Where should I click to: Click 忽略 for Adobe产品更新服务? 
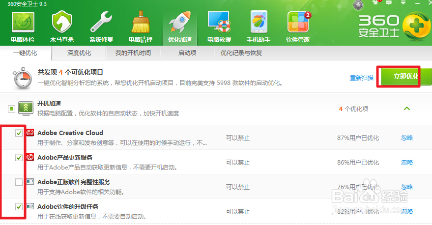(x=407, y=162)
